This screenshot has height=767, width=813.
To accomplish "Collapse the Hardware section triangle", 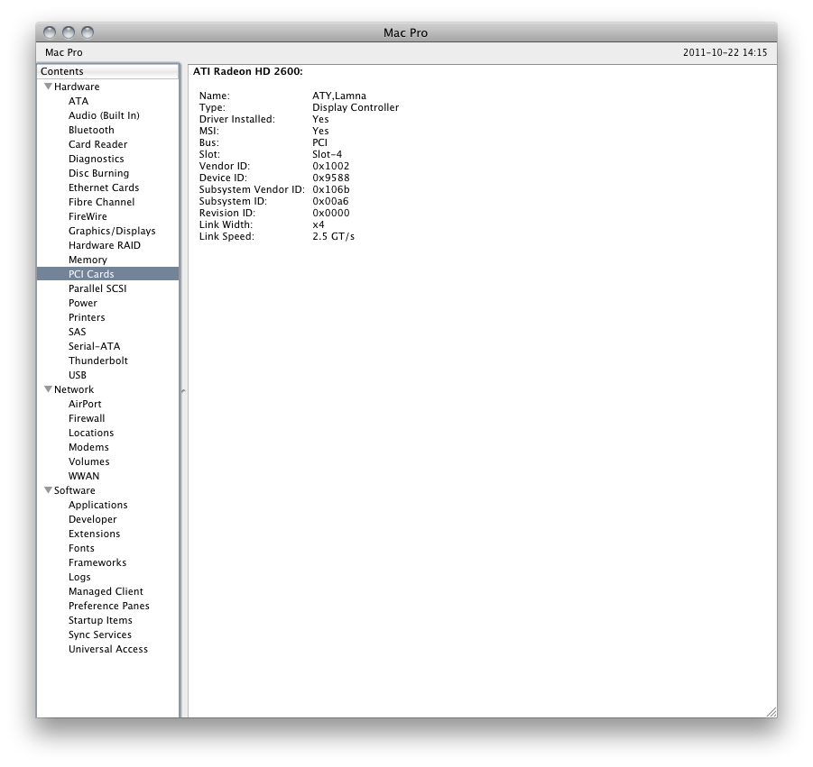I will click(x=48, y=87).
